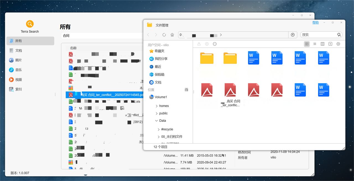This screenshot has height=181, width=354.
Task: Open 帮助 link in file manager
Action: click(x=316, y=23)
